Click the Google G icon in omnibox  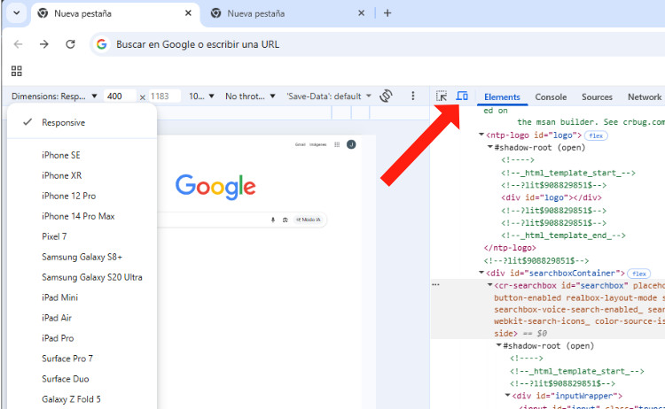[x=102, y=44]
